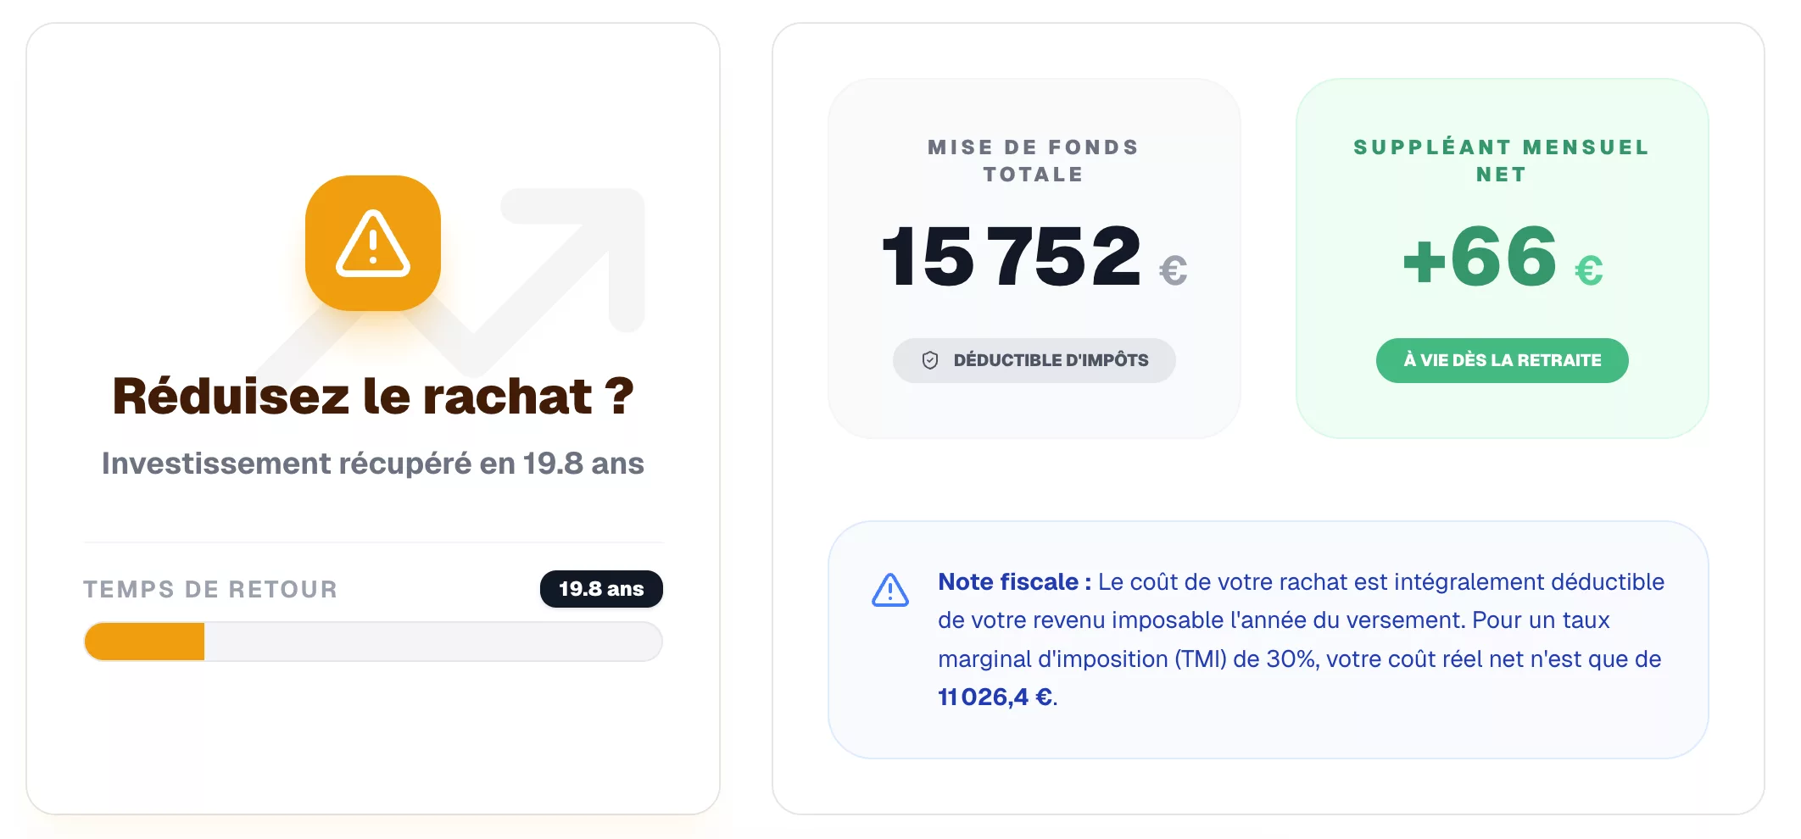Click the "DÉDUCTIBLE D'IMPÔTS" badge text
The height and width of the screenshot is (839, 1801).
click(x=1051, y=360)
